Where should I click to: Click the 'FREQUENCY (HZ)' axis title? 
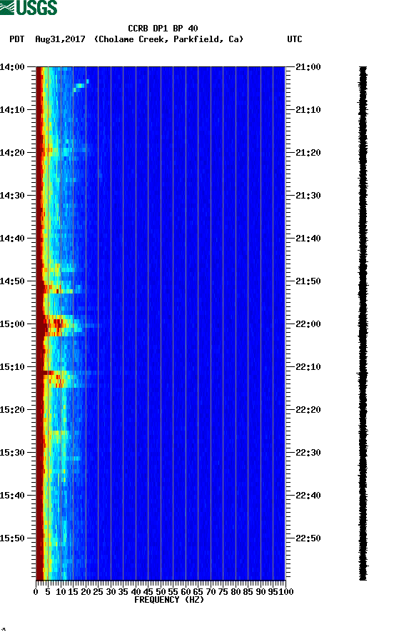[x=169, y=600]
